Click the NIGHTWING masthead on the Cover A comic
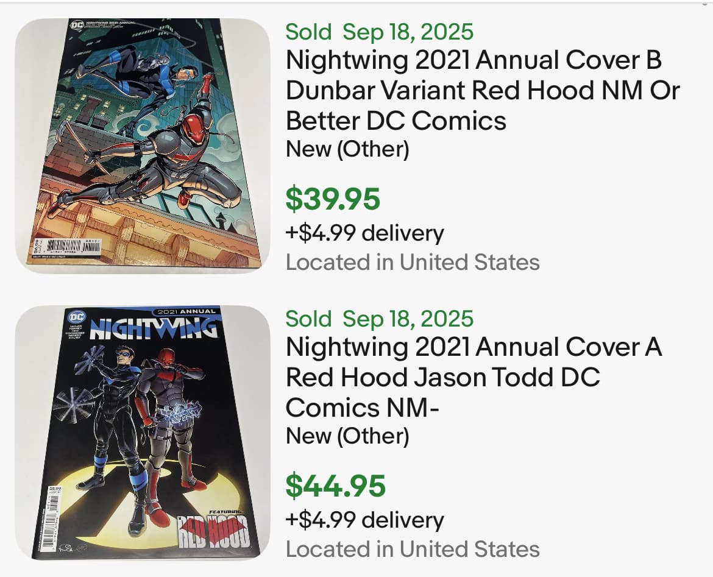This screenshot has width=713, height=577. click(152, 329)
